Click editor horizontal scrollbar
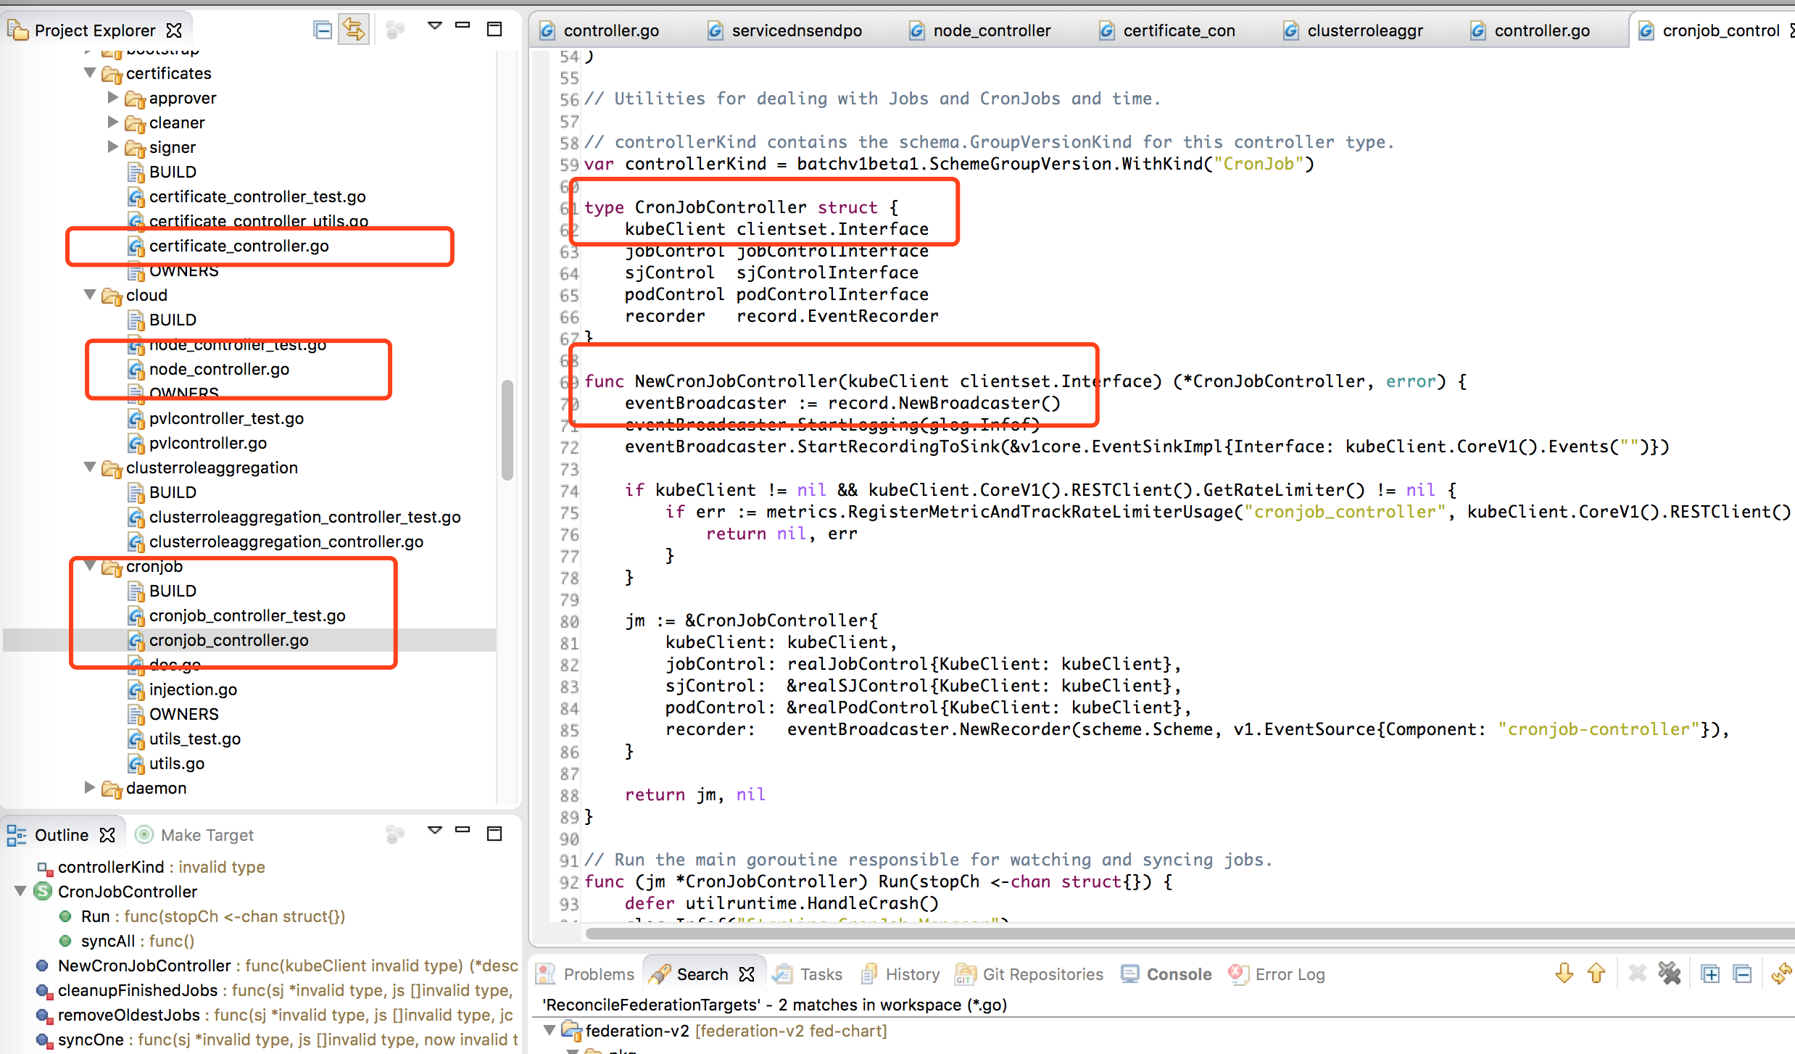The image size is (1795, 1054). click(x=1189, y=933)
